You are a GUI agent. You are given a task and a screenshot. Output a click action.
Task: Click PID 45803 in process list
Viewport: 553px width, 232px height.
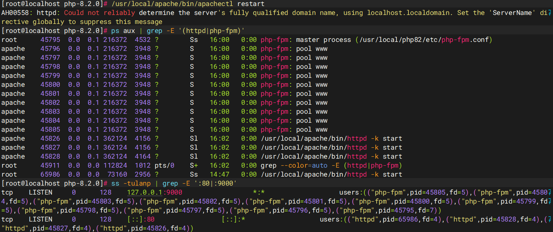(x=50, y=112)
